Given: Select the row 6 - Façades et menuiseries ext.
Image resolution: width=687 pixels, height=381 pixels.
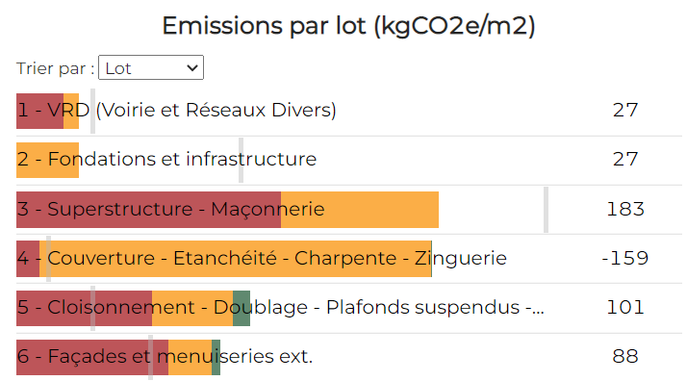Looking at the screenshot, I should (x=348, y=357).
